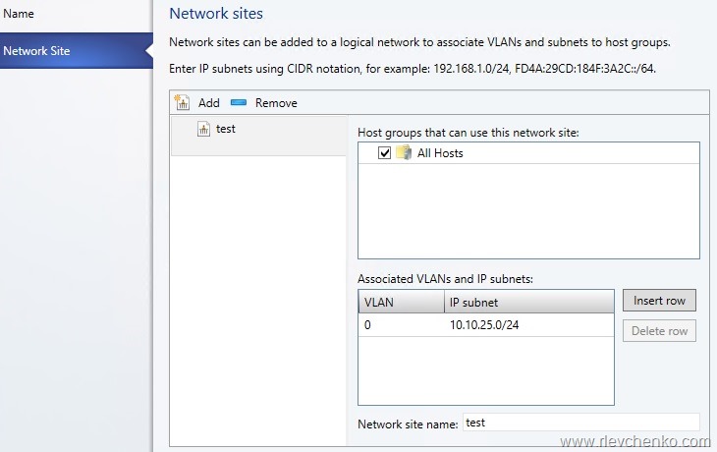The height and width of the screenshot is (452, 717).
Task: Click the Delete row button
Action: tap(659, 331)
